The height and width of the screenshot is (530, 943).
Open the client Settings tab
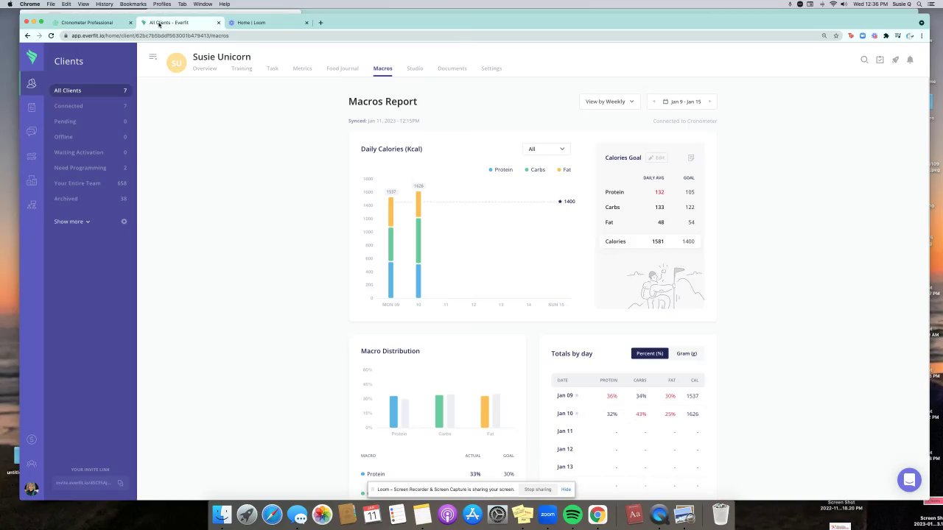coord(491,68)
